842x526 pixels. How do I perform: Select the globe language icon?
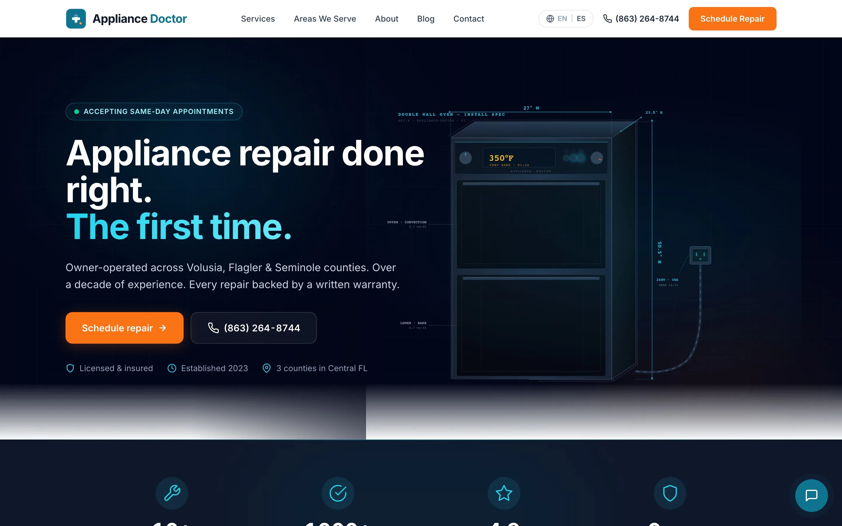[550, 18]
